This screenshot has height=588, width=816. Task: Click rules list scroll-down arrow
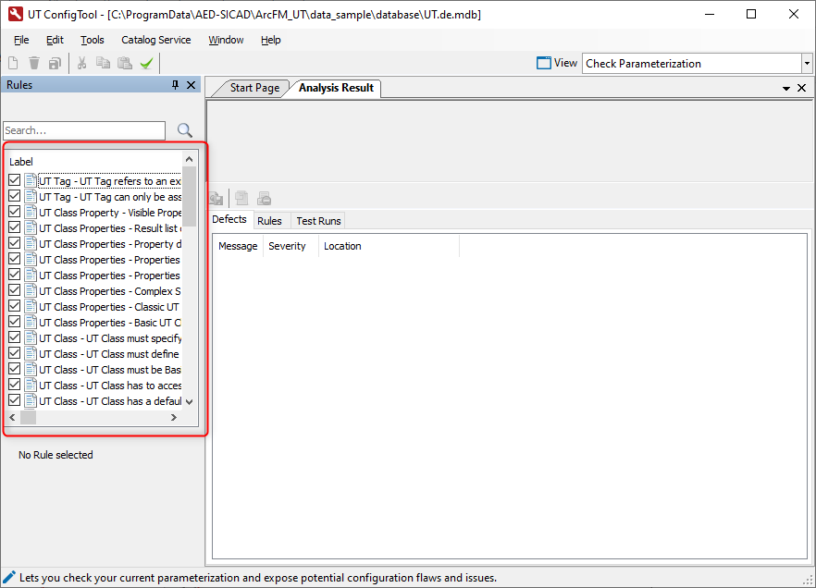(x=189, y=402)
